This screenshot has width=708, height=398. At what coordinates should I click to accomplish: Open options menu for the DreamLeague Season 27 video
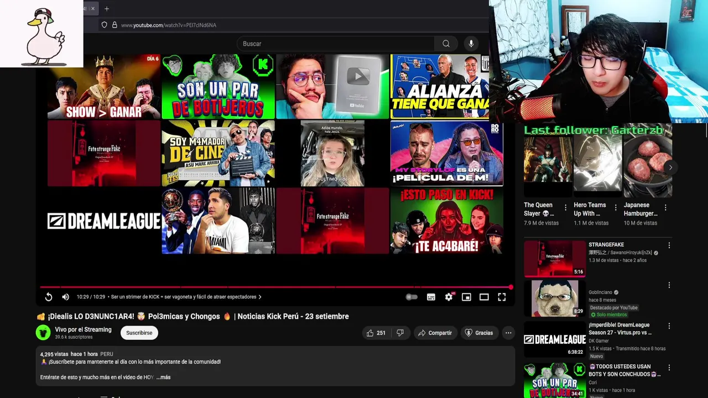[669, 326]
